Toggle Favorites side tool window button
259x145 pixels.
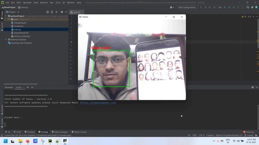(x=2, y=122)
